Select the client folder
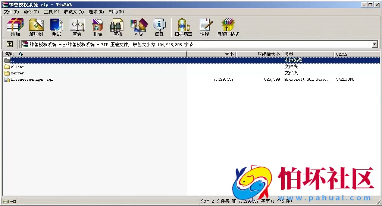This screenshot has height=206, width=382. pyautogui.click(x=17, y=67)
